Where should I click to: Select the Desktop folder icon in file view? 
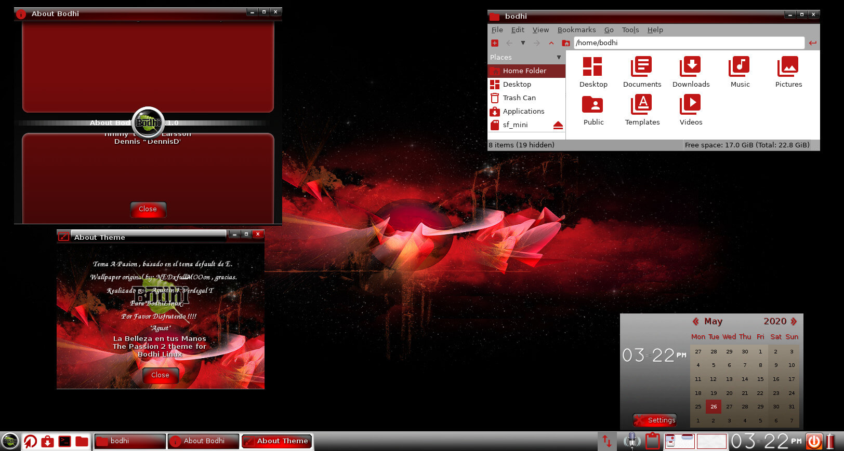click(593, 72)
